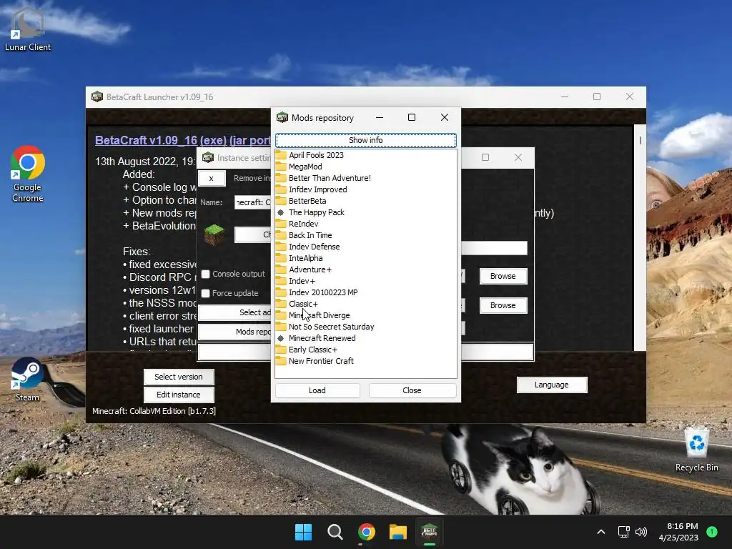The width and height of the screenshot is (732, 549).
Task: Open File Explorer from the taskbar
Action: [x=398, y=532]
